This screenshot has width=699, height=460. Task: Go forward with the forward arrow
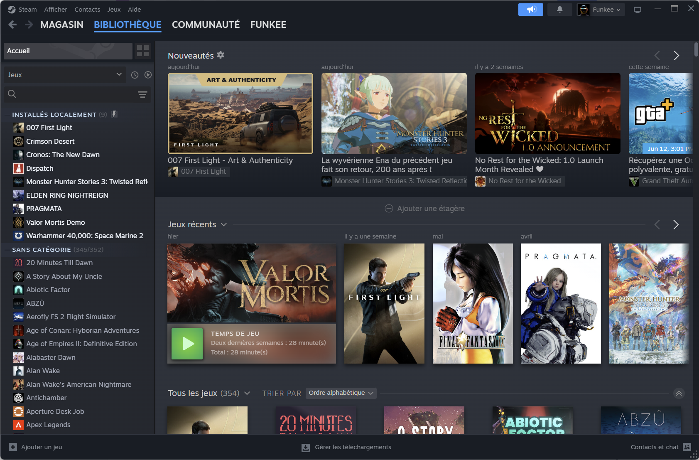coord(29,25)
